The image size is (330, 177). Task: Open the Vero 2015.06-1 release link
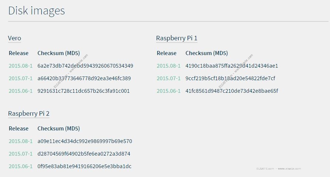(x=21, y=91)
